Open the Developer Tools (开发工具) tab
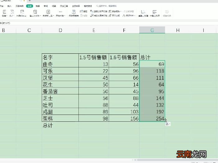Viewport: 218px width, 163px height. pos(64,6)
